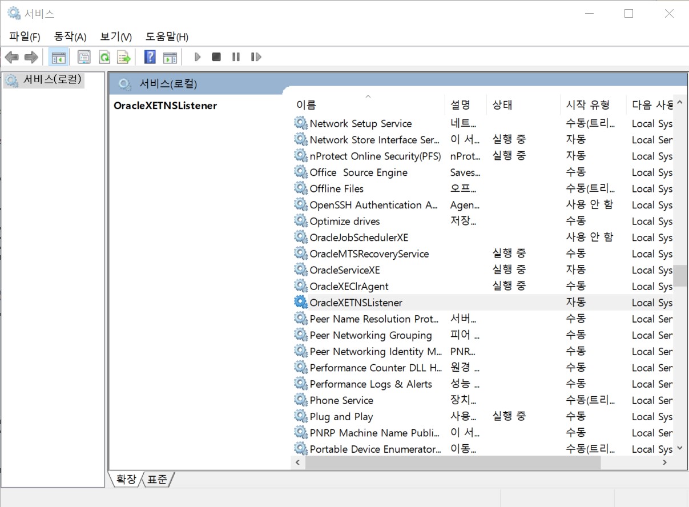Click OracleXETNSListener heading in detail pane
The image size is (689, 507).
(165, 105)
